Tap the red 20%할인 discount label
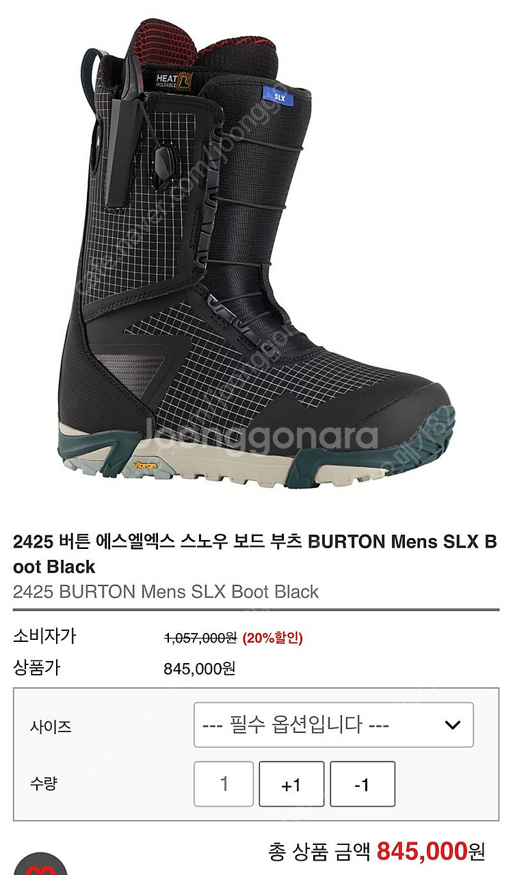The height and width of the screenshot is (875, 513). [272, 638]
